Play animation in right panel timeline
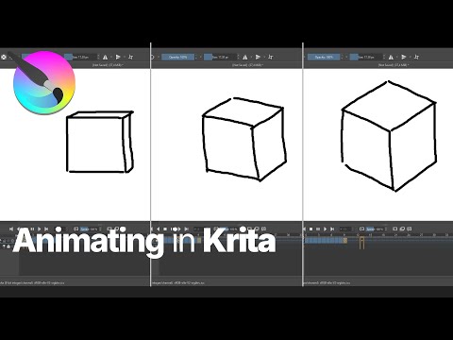 (326, 229)
